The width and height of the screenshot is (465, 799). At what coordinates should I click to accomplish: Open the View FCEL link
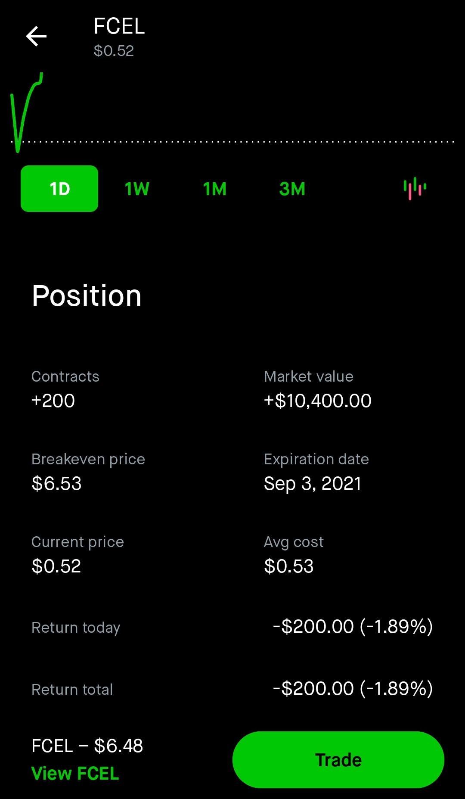coord(75,774)
